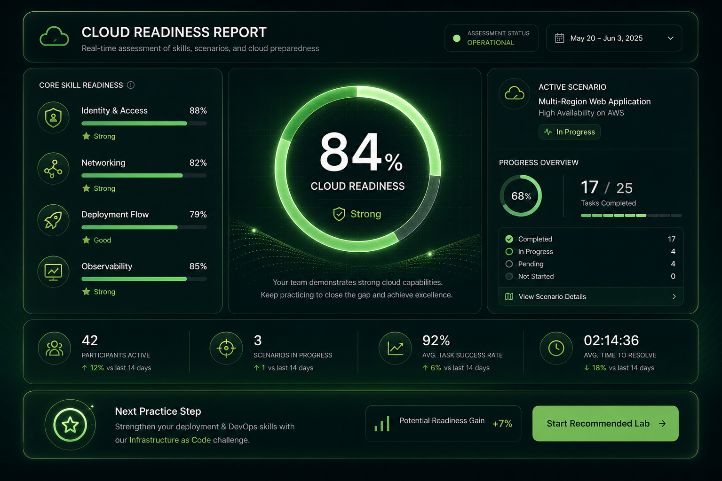Click the info icon beside Core Skill Readiness

click(x=131, y=85)
